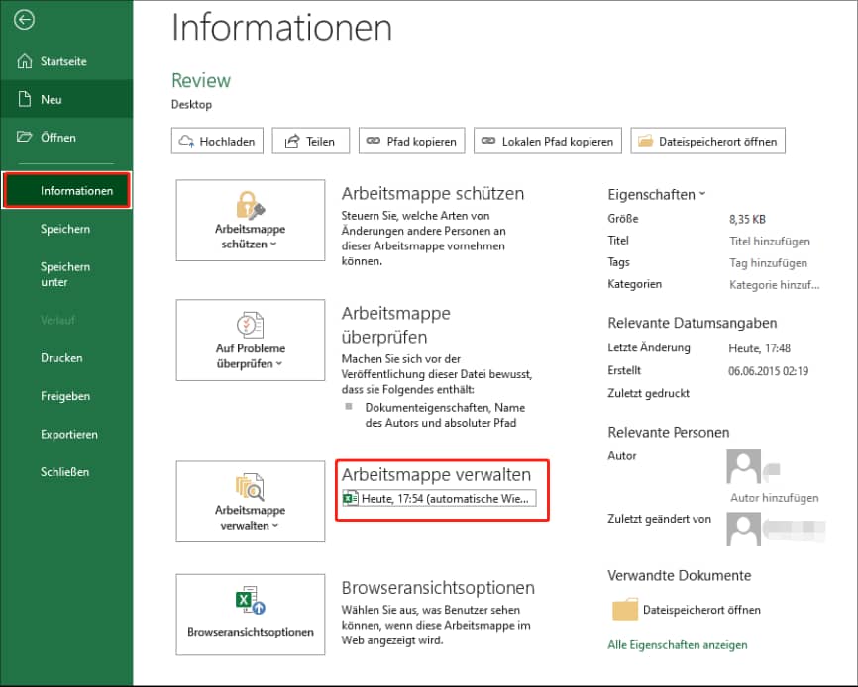Click the Relevante Datumsangaben heading
Screen dimensions: 858x687
pos(693,323)
